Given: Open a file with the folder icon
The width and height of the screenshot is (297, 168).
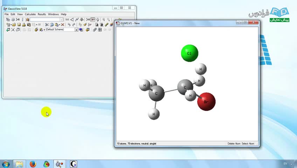Looking at the screenshot, I should pos(14,24).
